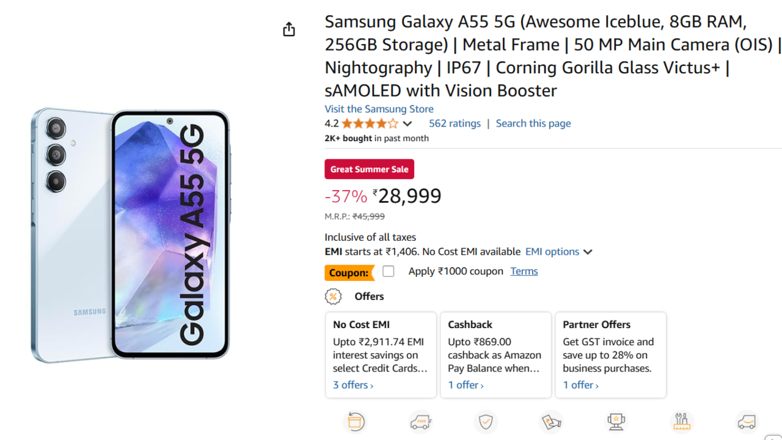Click the offers percent badge icon
The width and height of the screenshot is (782, 440).
coord(333,296)
